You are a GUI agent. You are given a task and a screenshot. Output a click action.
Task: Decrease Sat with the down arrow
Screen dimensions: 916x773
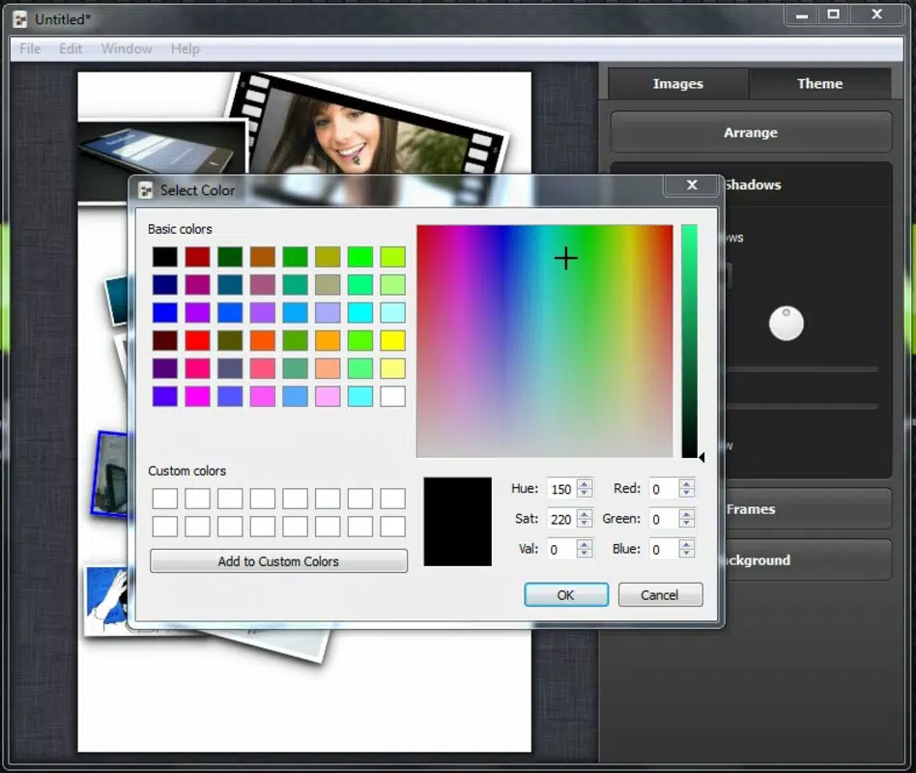tap(585, 524)
